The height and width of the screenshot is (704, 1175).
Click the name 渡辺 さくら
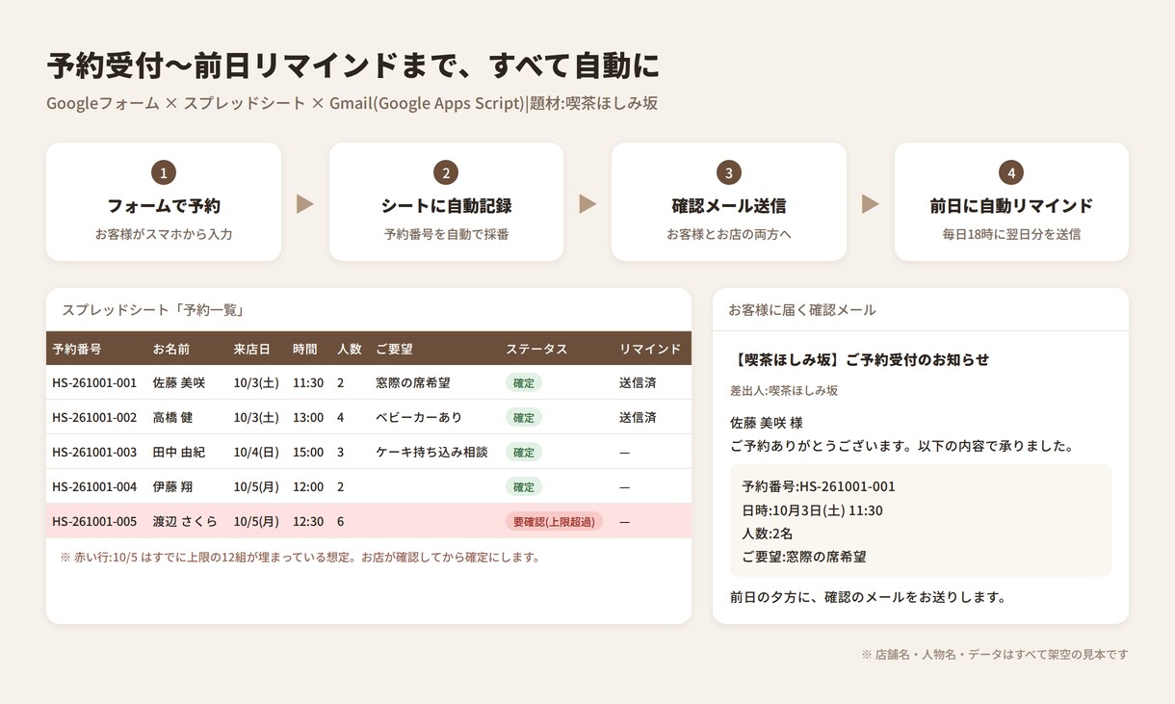click(x=185, y=521)
